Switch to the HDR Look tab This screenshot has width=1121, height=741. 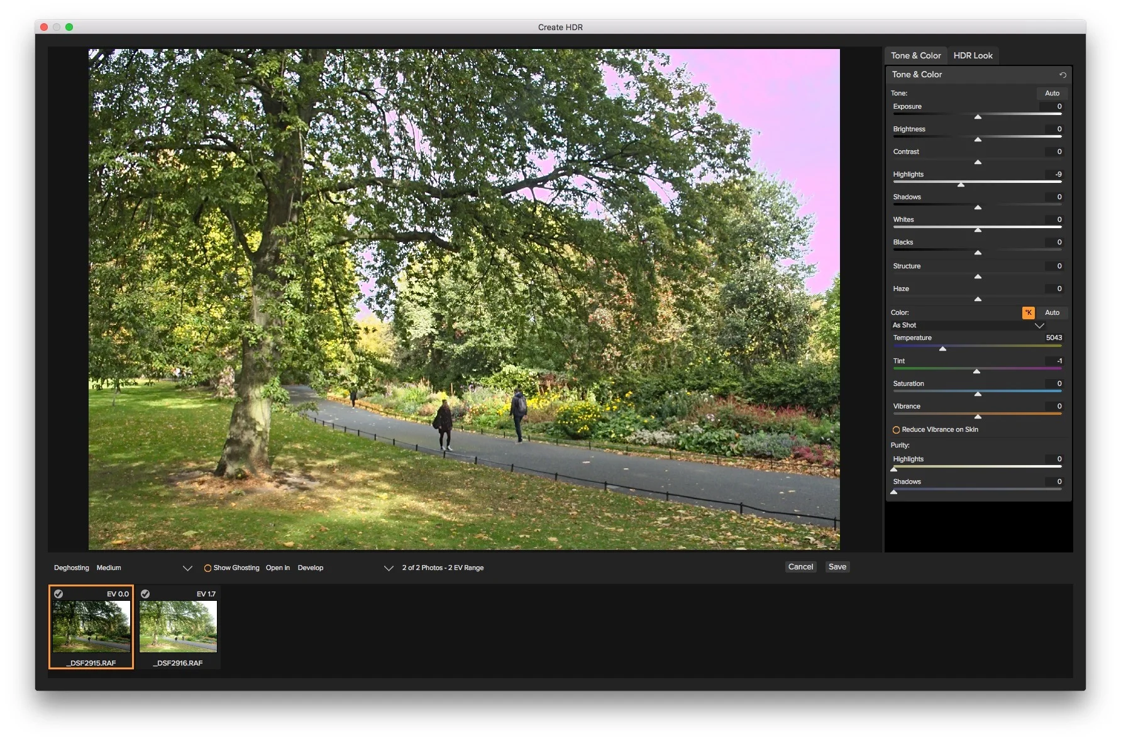coord(973,55)
